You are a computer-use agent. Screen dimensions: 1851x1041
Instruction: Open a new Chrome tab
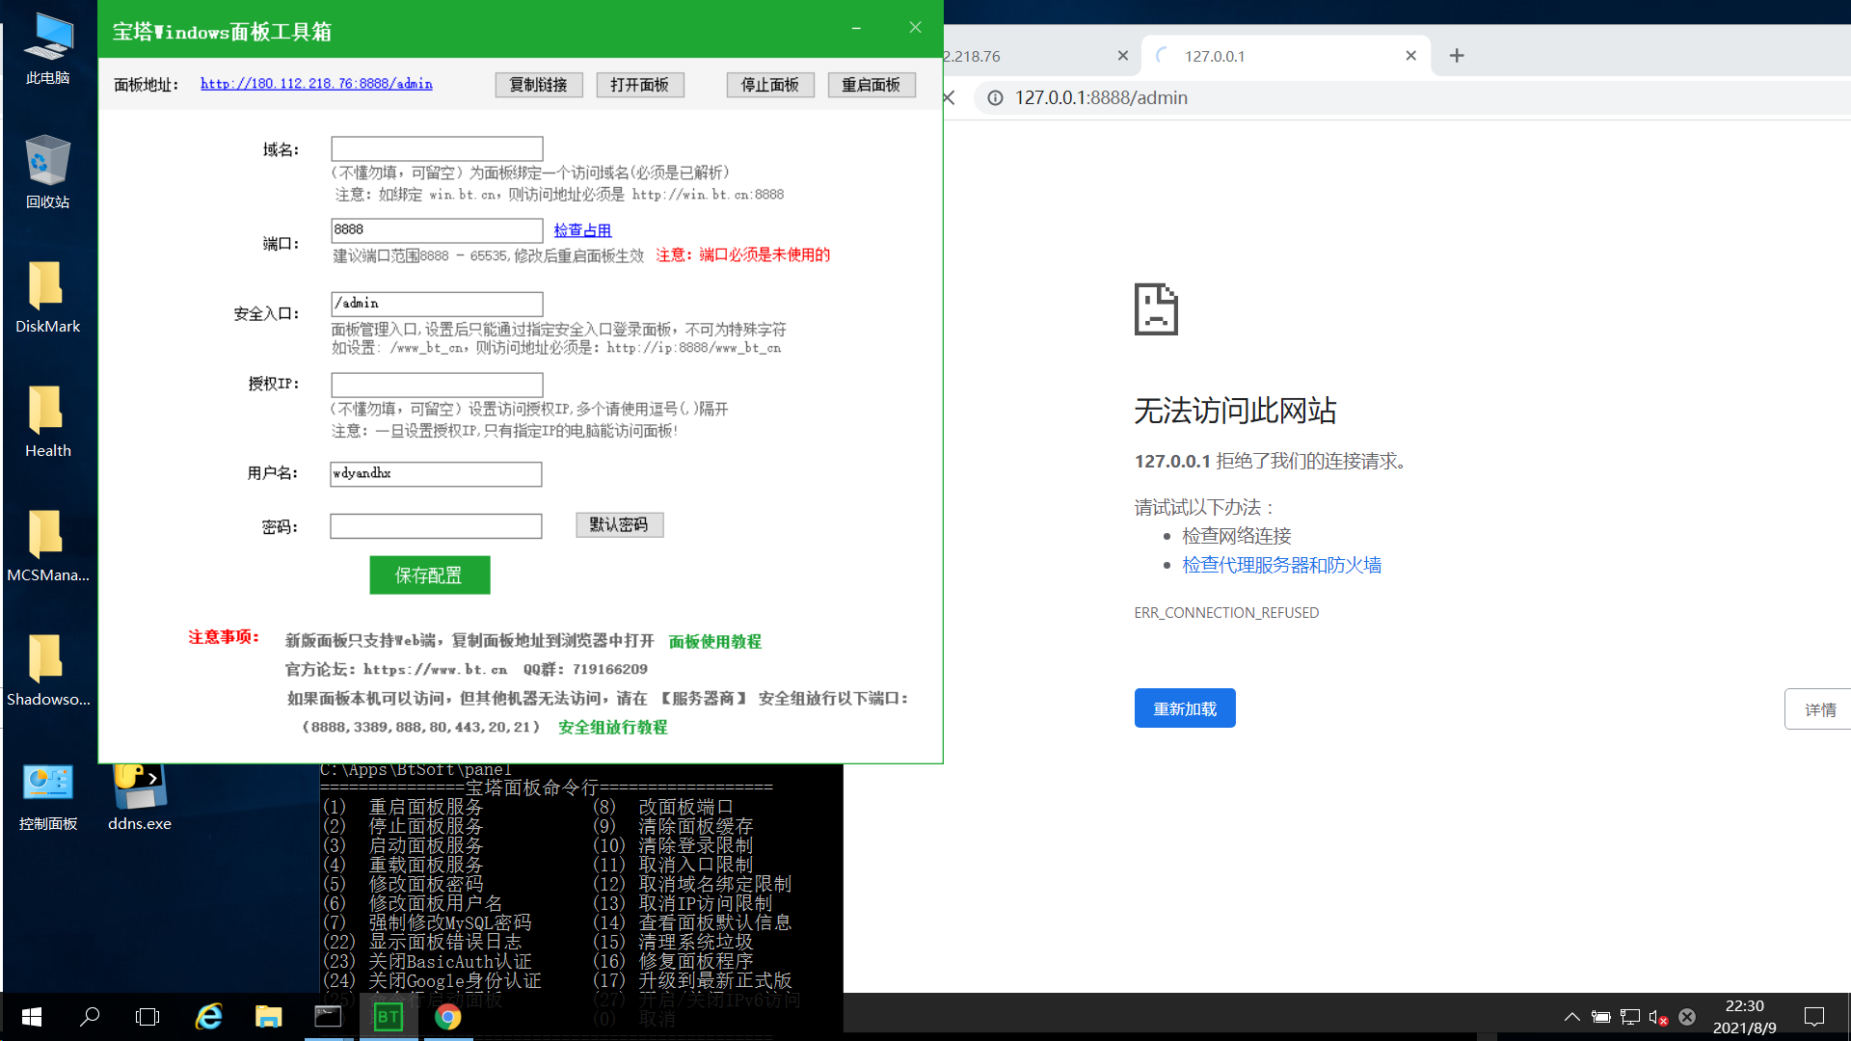pos(1457,56)
